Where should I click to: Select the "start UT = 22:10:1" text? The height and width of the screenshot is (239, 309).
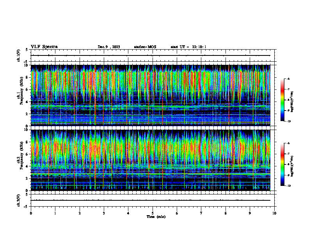tap(188, 47)
